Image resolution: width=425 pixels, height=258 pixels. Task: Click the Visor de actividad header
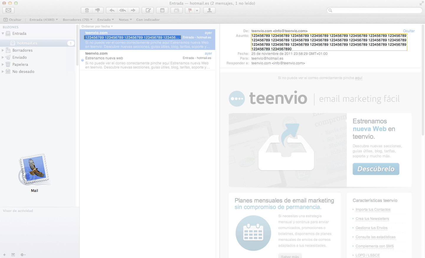click(x=18, y=211)
